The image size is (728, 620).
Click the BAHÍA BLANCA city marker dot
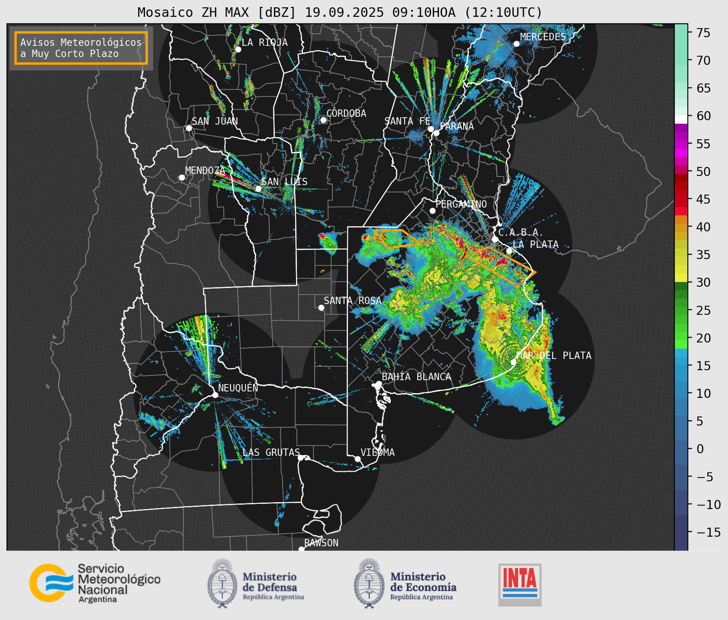click(378, 384)
